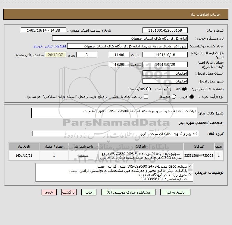Click the price validity date 1401/10/29 field
Screen dimensions: 232x225
click(165, 64)
